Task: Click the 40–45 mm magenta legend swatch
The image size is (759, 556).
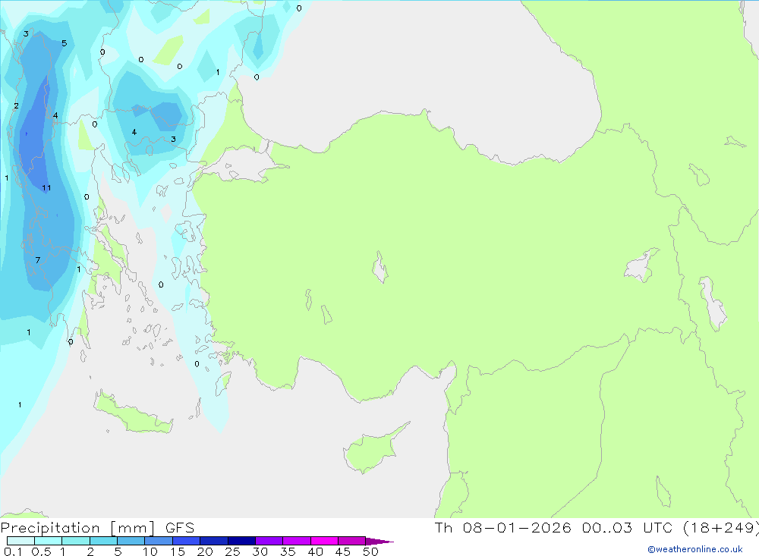Action: pos(324,541)
